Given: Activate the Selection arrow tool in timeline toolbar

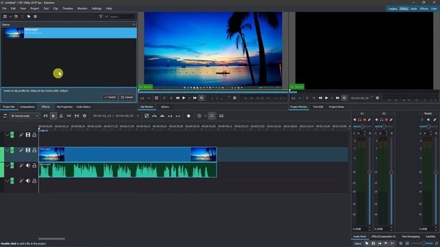Looking at the screenshot, I should 54,116.
